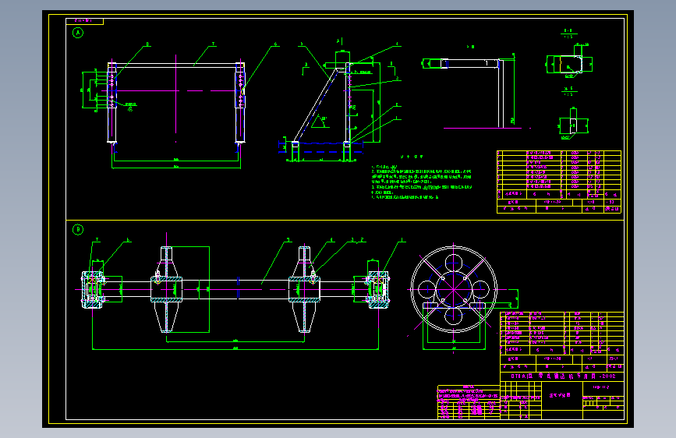Select the upper small section detail at top-right
Screen dimensions: 676x438
pyautogui.click(x=569, y=64)
